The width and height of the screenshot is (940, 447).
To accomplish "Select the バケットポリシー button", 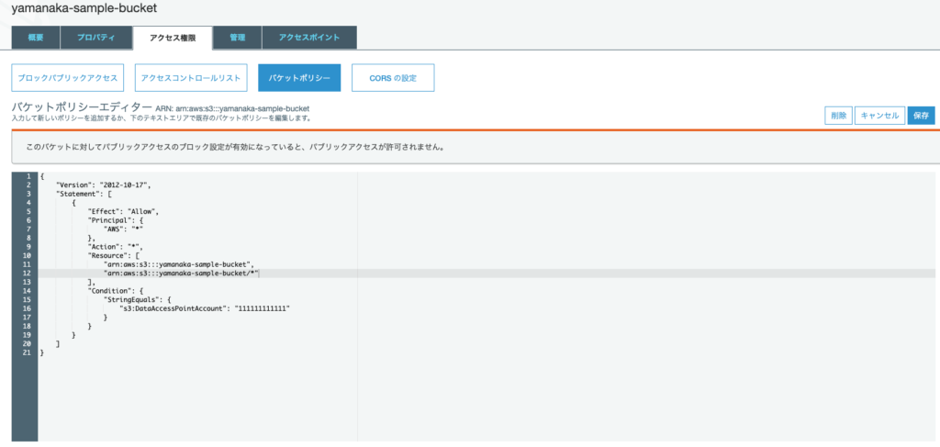I will pyautogui.click(x=299, y=78).
